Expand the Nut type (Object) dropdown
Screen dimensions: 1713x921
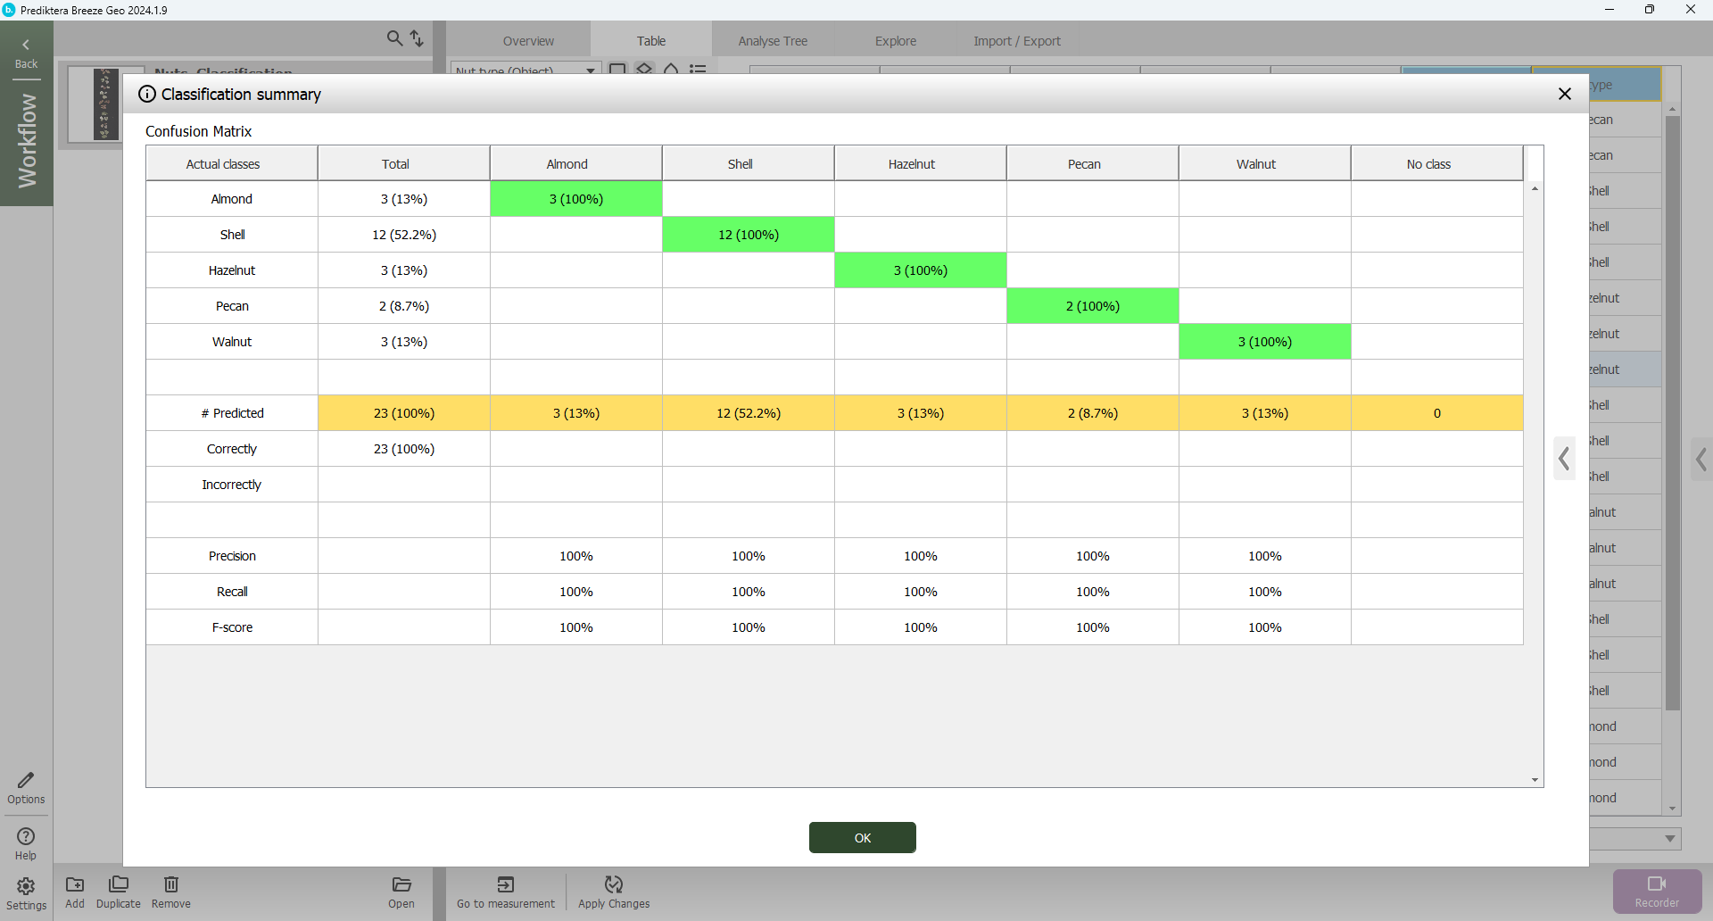590,71
